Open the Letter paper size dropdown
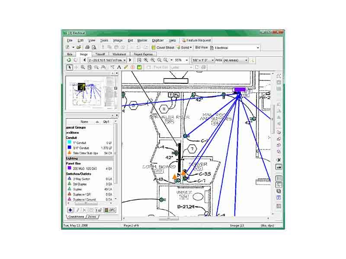The width and height of the screenshot is (346, 259). click(x=191, y=67)
